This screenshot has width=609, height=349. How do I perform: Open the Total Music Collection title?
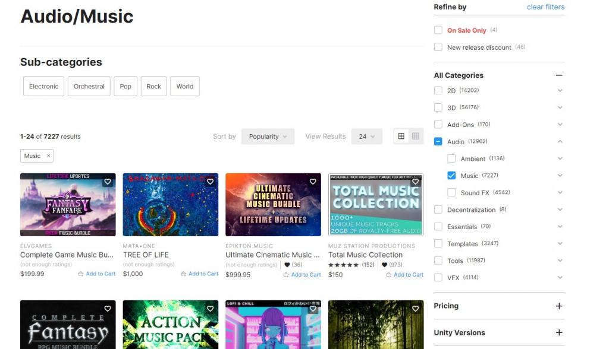coord(366,255)
